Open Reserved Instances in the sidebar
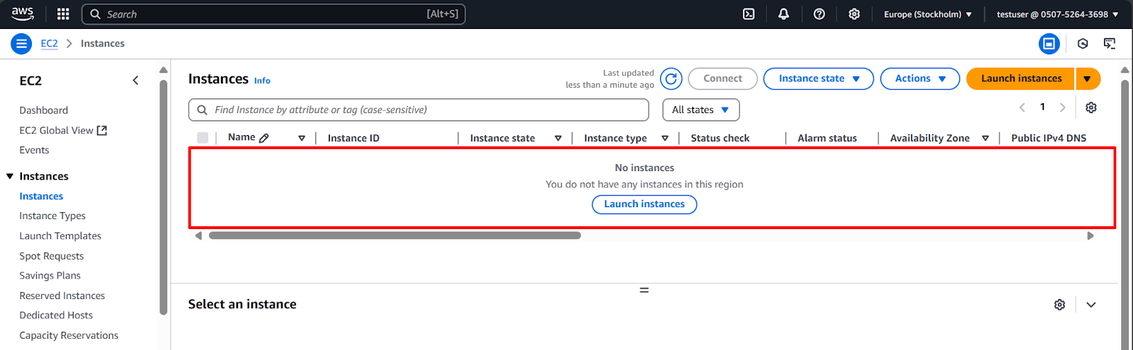Viewport: 1133px width, 350px height. [x=62, y=296]
